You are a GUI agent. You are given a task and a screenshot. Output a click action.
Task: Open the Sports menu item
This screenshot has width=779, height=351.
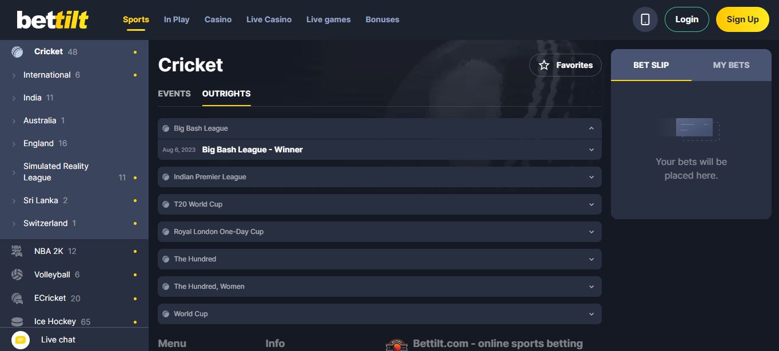[x=136, y=19]
